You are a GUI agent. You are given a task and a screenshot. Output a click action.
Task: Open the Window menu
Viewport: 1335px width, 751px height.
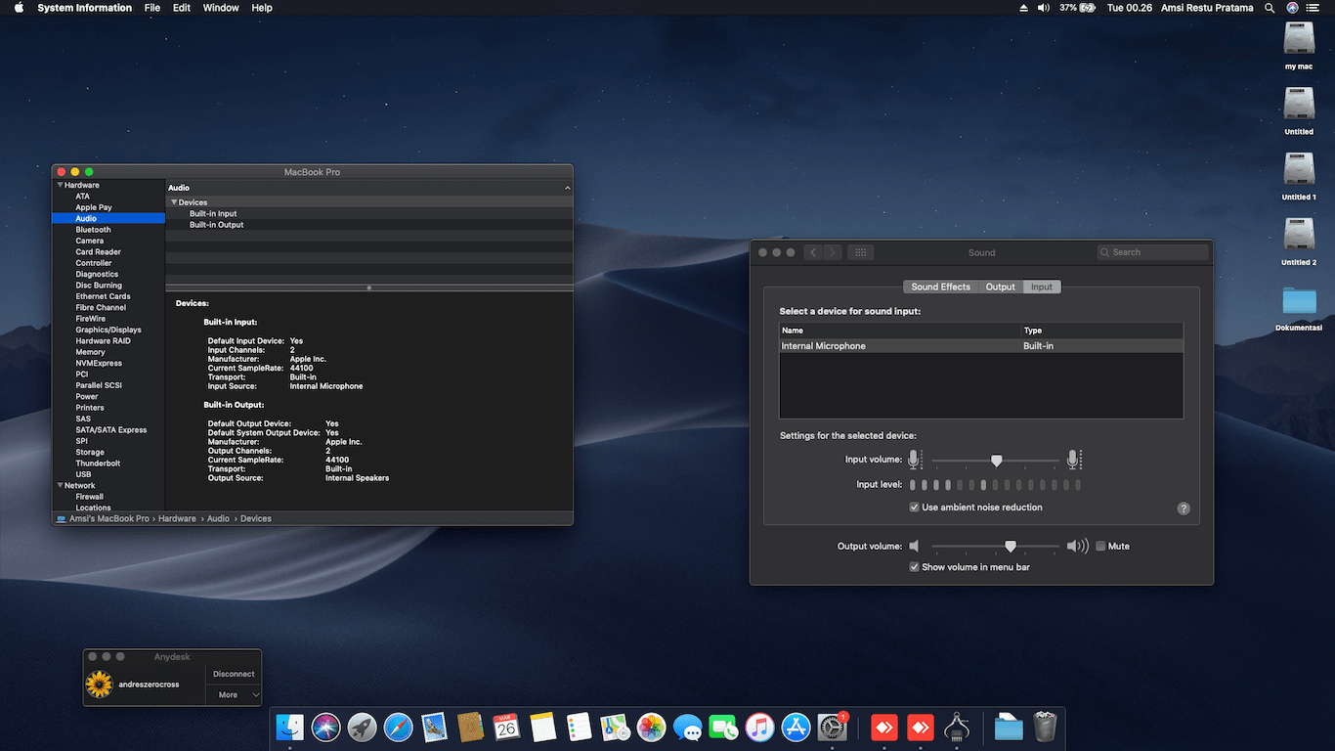[x=221, y=8]
